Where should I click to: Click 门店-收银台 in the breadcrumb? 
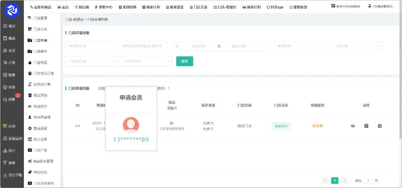74,19
